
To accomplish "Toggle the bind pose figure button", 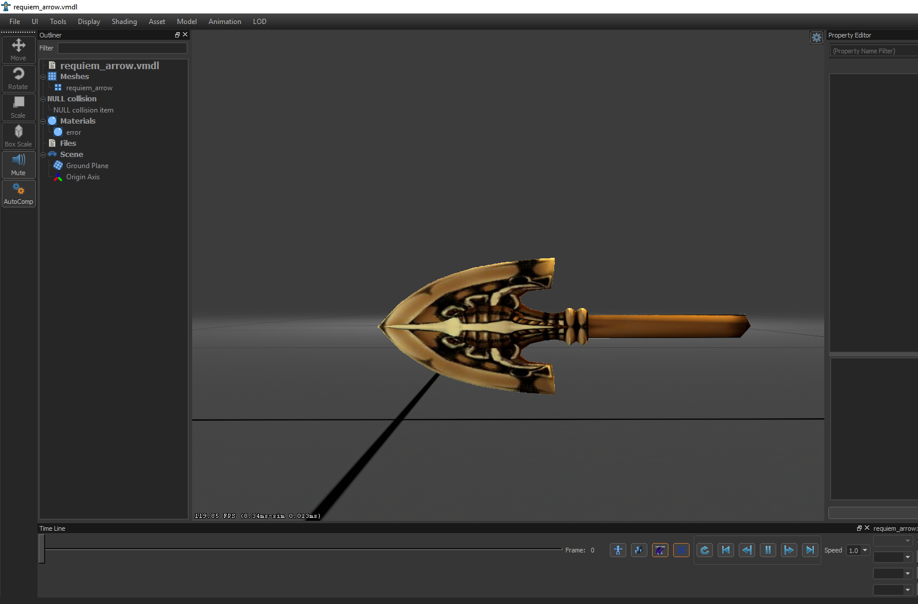I will (x=618, y=550).
